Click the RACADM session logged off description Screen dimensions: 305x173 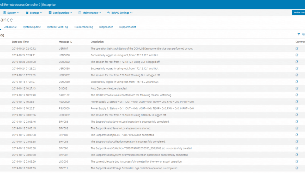point(129,115)
